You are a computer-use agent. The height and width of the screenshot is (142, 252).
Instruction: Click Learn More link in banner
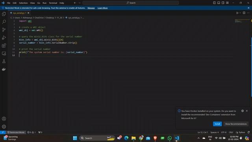[x=102, y=8]
